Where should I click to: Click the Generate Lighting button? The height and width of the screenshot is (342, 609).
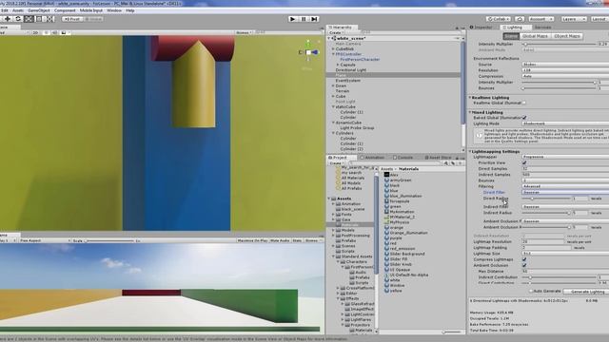point(587,292)
